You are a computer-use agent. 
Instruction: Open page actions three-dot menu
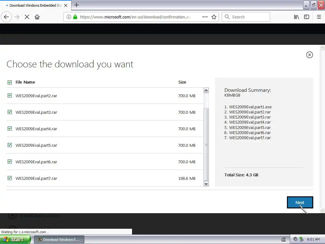(x=205, y=17)
